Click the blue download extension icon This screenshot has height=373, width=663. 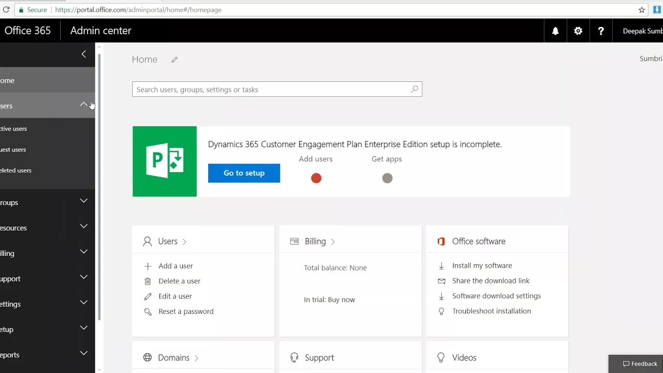657,10
